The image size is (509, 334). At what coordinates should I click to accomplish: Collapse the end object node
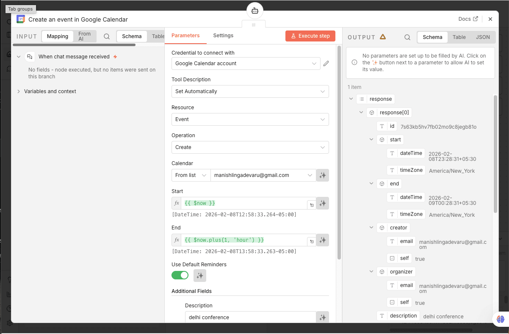click(x=371, y=184)
